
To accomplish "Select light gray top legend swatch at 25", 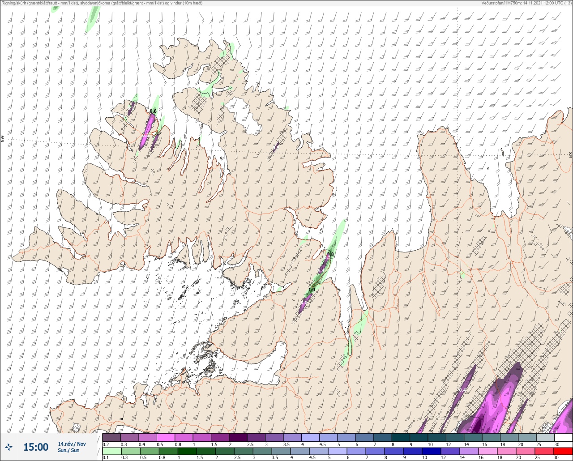I will 545,437.
